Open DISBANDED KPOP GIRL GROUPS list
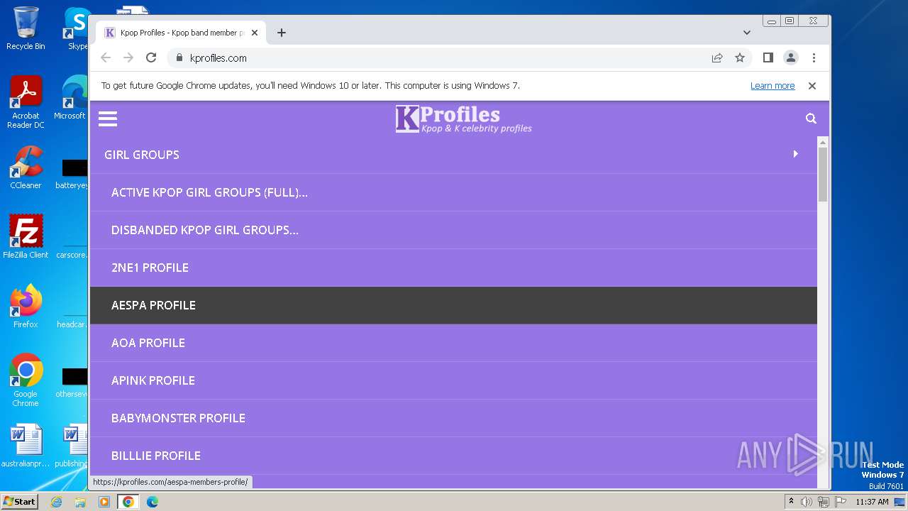Screen dimensions: 908x511 click(x=453, y=230)
